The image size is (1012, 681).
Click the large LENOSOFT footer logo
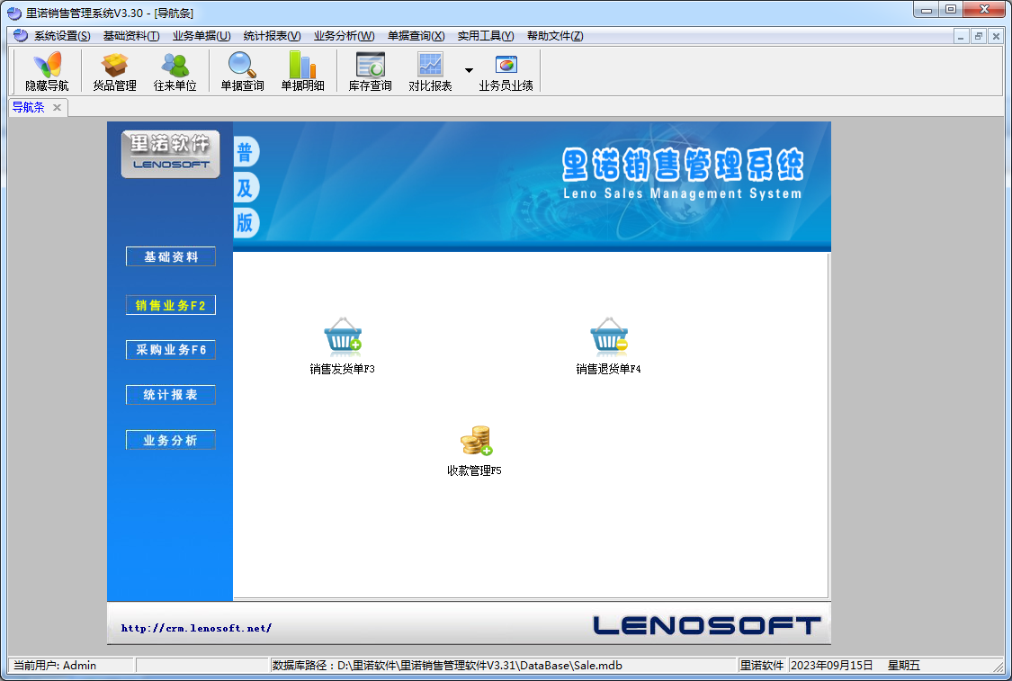pos(707,625)
